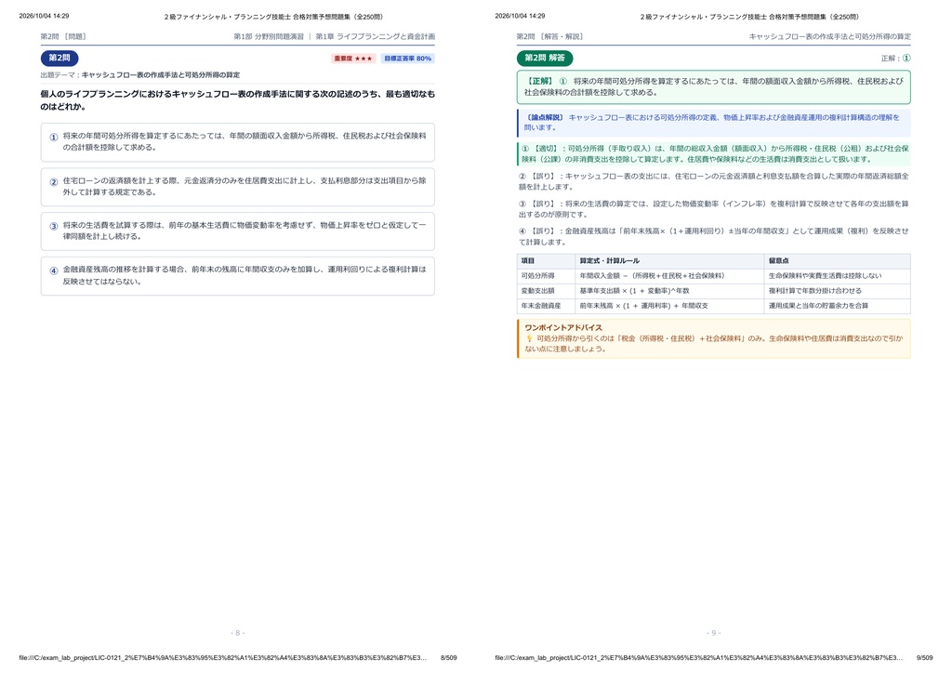Image resolution: width=952 pixels, height=673 pixels.
Task: Click the page number "- 9 -"
Action: (x=713, y=633)
